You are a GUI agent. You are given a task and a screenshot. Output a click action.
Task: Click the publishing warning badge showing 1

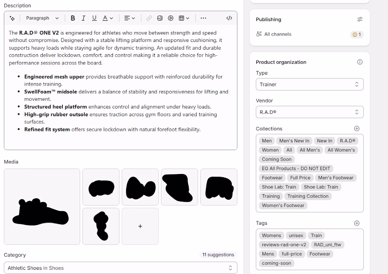click(357, 35)
